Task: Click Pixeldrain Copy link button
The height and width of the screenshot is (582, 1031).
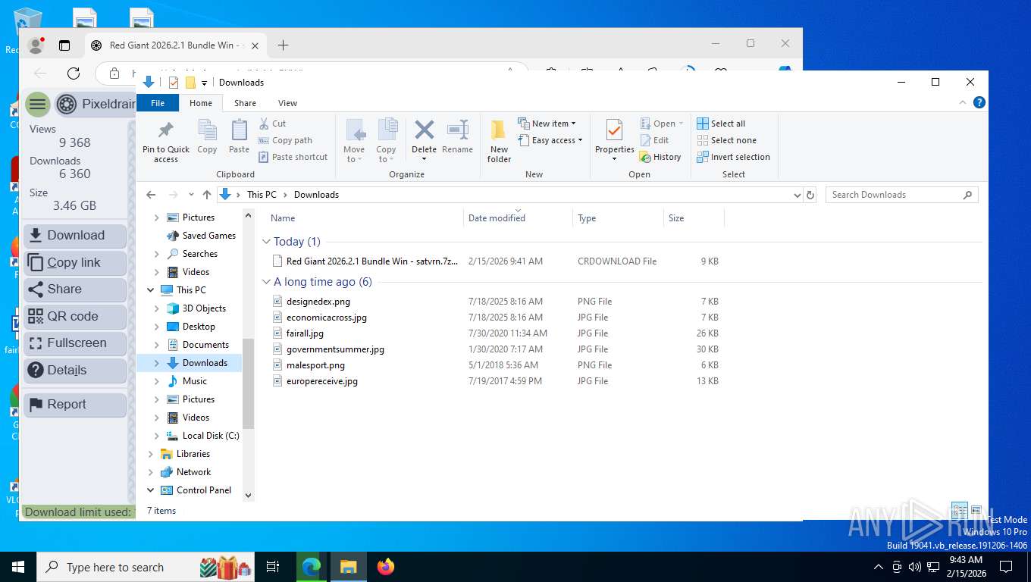Action: point(75,262)
